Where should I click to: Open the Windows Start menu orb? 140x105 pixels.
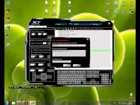(7, 103)
